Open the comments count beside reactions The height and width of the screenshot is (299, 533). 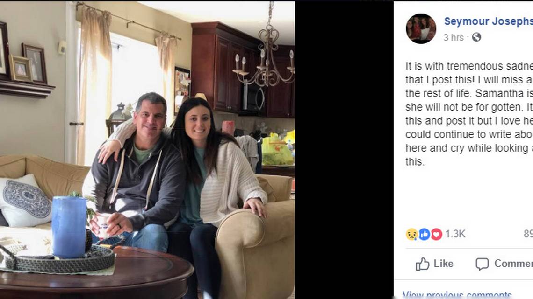point(528,234)
